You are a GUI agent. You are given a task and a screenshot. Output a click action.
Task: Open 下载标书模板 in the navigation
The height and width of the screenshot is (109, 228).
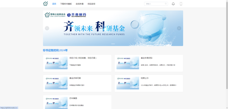(66, 4)
